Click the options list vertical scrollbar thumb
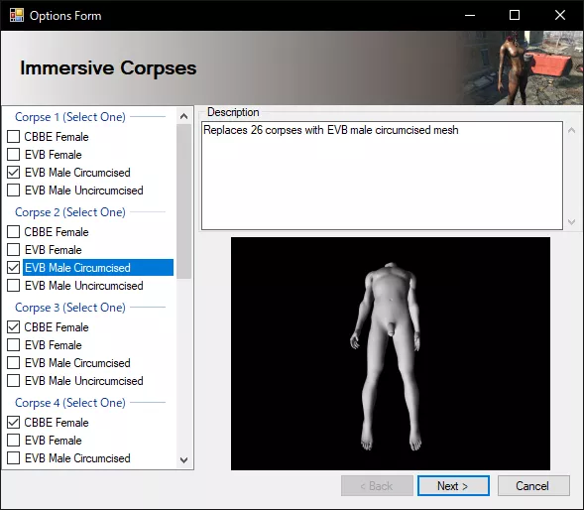 183,201
